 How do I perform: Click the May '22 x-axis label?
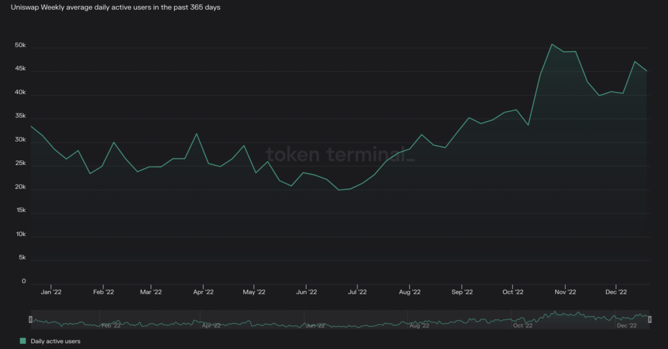coord(254,292)
